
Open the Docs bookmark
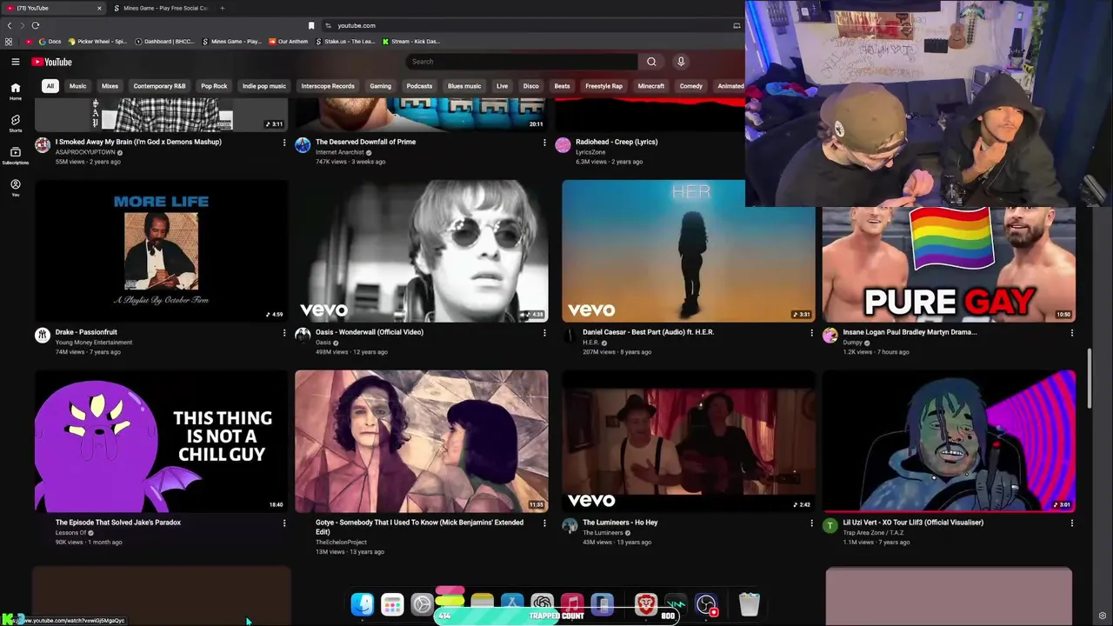[50, 41]
